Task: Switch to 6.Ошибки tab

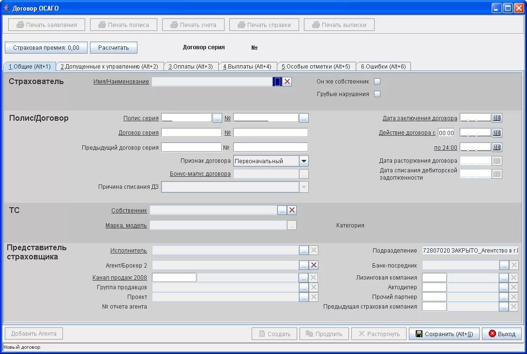Action: tap(383, 67)
